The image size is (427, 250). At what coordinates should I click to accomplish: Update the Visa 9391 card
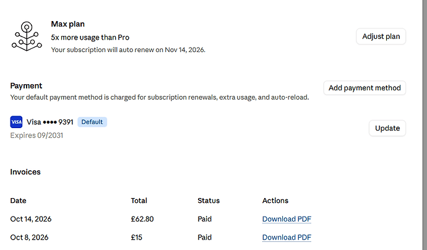pyautogui.click(x=387, y=128)
